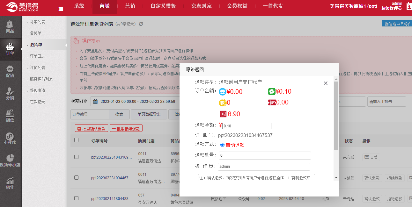This screenshot has width=412, height=207.
Task: Click the date range field 2023-01-23 to 2023-02-23
Action: (135, 102)
